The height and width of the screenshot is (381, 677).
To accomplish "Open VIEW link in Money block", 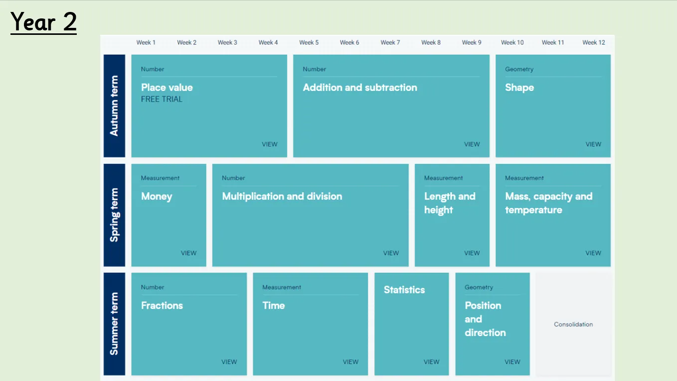I will pyautogui.click(x=188, y=253).
